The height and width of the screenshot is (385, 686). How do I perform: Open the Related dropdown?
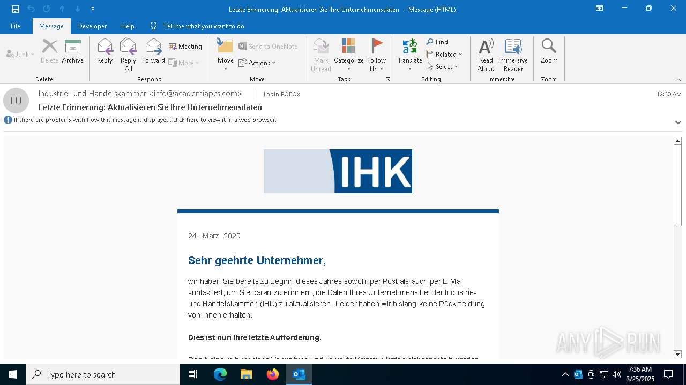444,55
